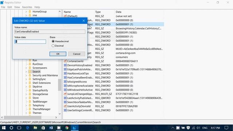Click the CortanaUserId string value icon

[x=65, y=61]
